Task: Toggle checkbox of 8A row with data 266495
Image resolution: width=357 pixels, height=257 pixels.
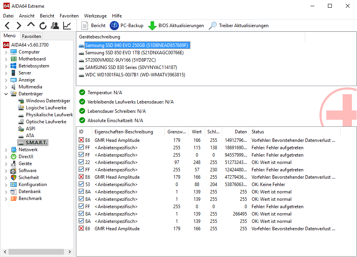Action: pyautogui.click(x=81, y=214)
